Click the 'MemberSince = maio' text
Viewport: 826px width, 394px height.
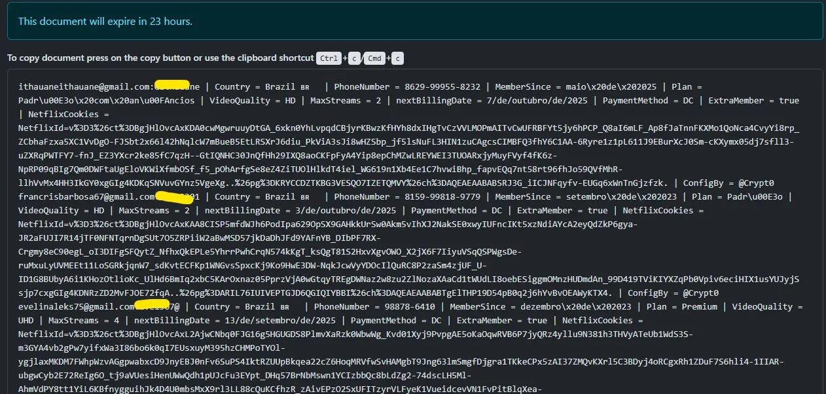click(x=539, y=87)
